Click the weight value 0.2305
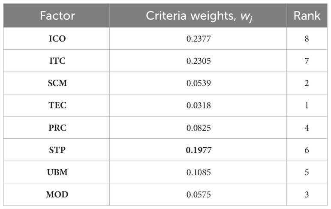Screen dimensions: 331x209 pyautogui.click(x=199, y=61)
